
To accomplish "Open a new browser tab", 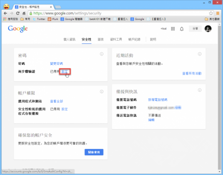I will coord(58,7).
